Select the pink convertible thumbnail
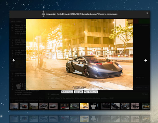The height and width of the screenshot is (123, 158). click(135, 106)
